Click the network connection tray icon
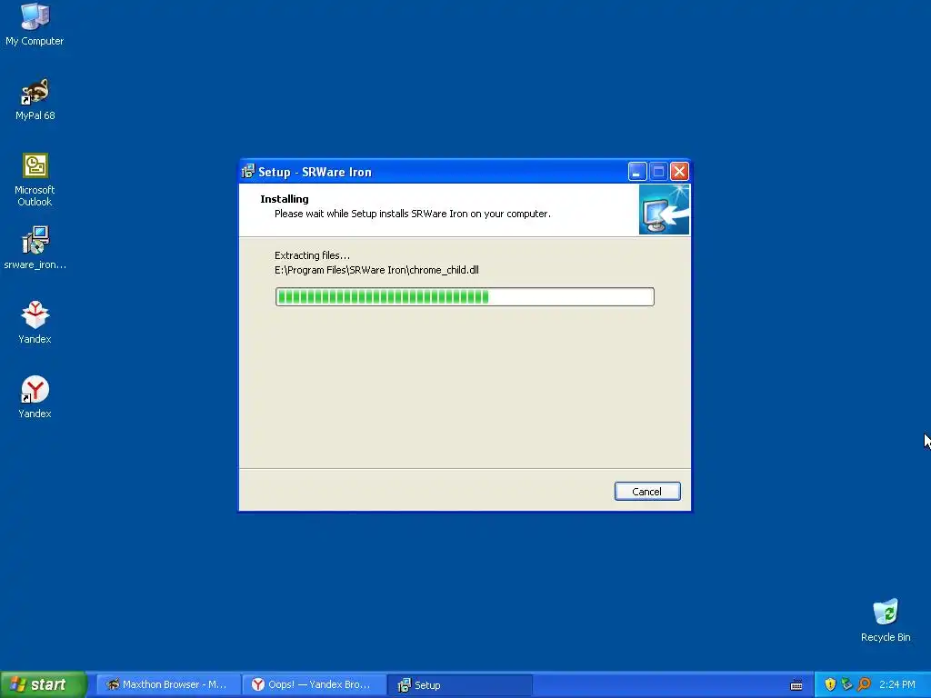 pos(846,684)
